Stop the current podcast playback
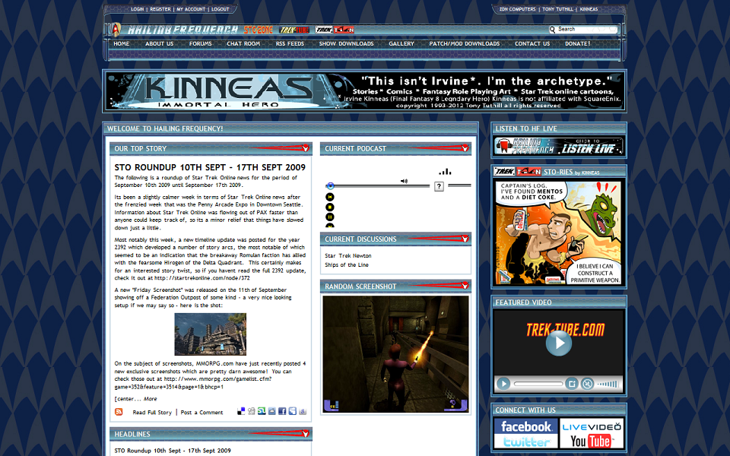 pyautogui.click(x=329, y=207)
